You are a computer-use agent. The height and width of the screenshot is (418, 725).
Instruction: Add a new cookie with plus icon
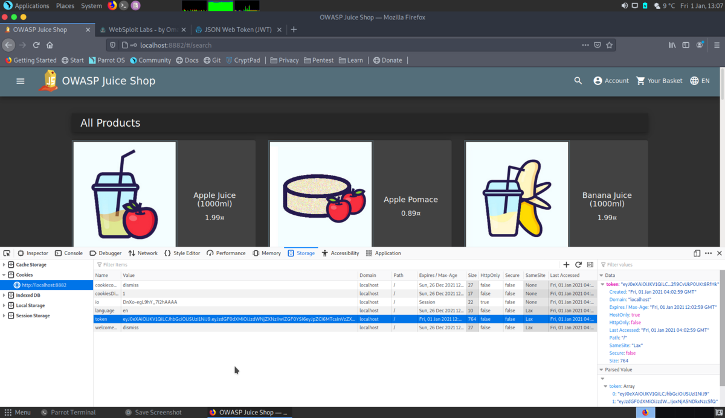(566, 265)
